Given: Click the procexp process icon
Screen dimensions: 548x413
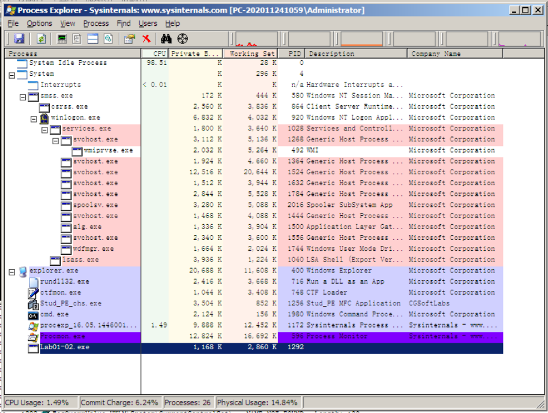Looking at the screenshot, I should pos(33,326).
